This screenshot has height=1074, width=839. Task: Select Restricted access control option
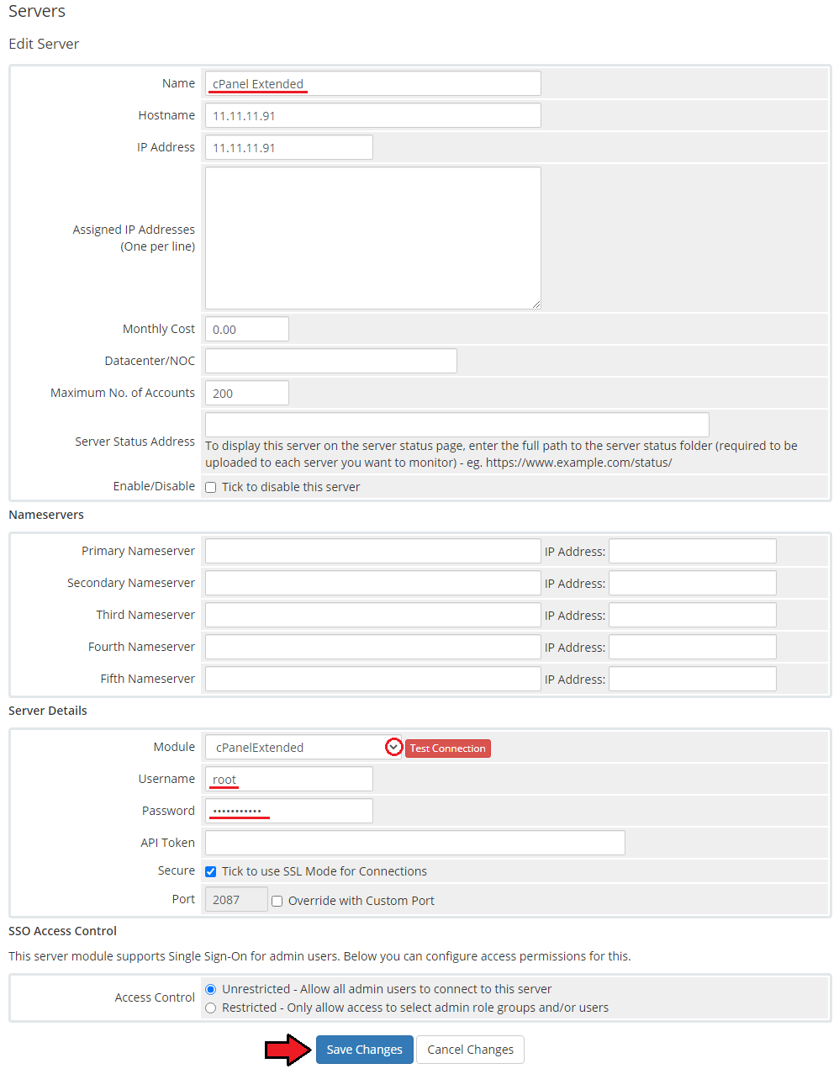coord(211,1008)
